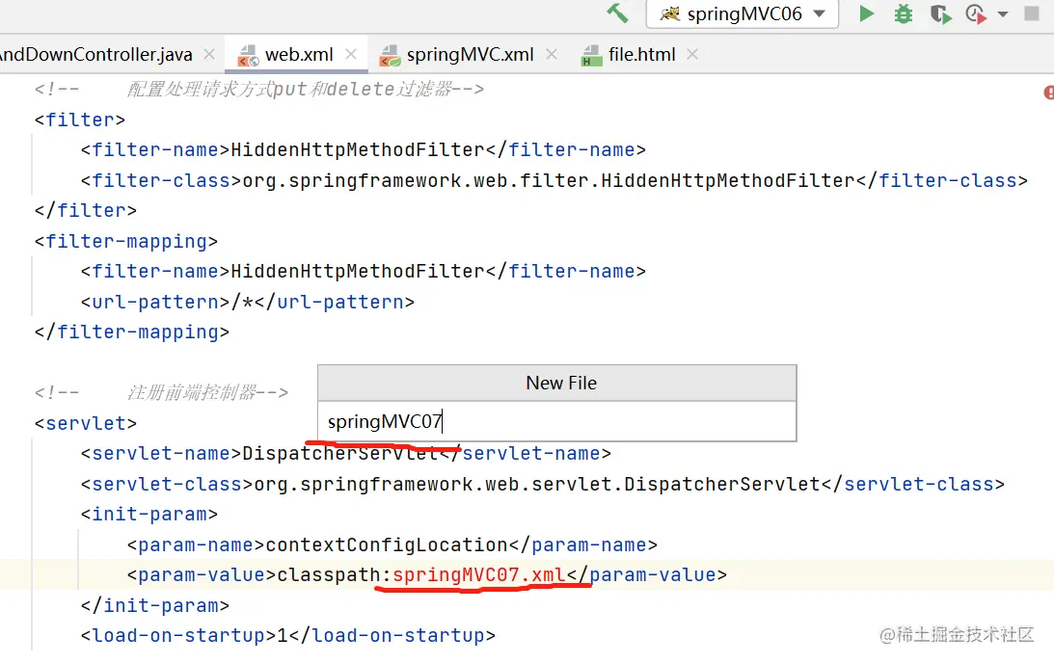Click the Build project hammer icon

pyautogui.click(x=617, y=13)
